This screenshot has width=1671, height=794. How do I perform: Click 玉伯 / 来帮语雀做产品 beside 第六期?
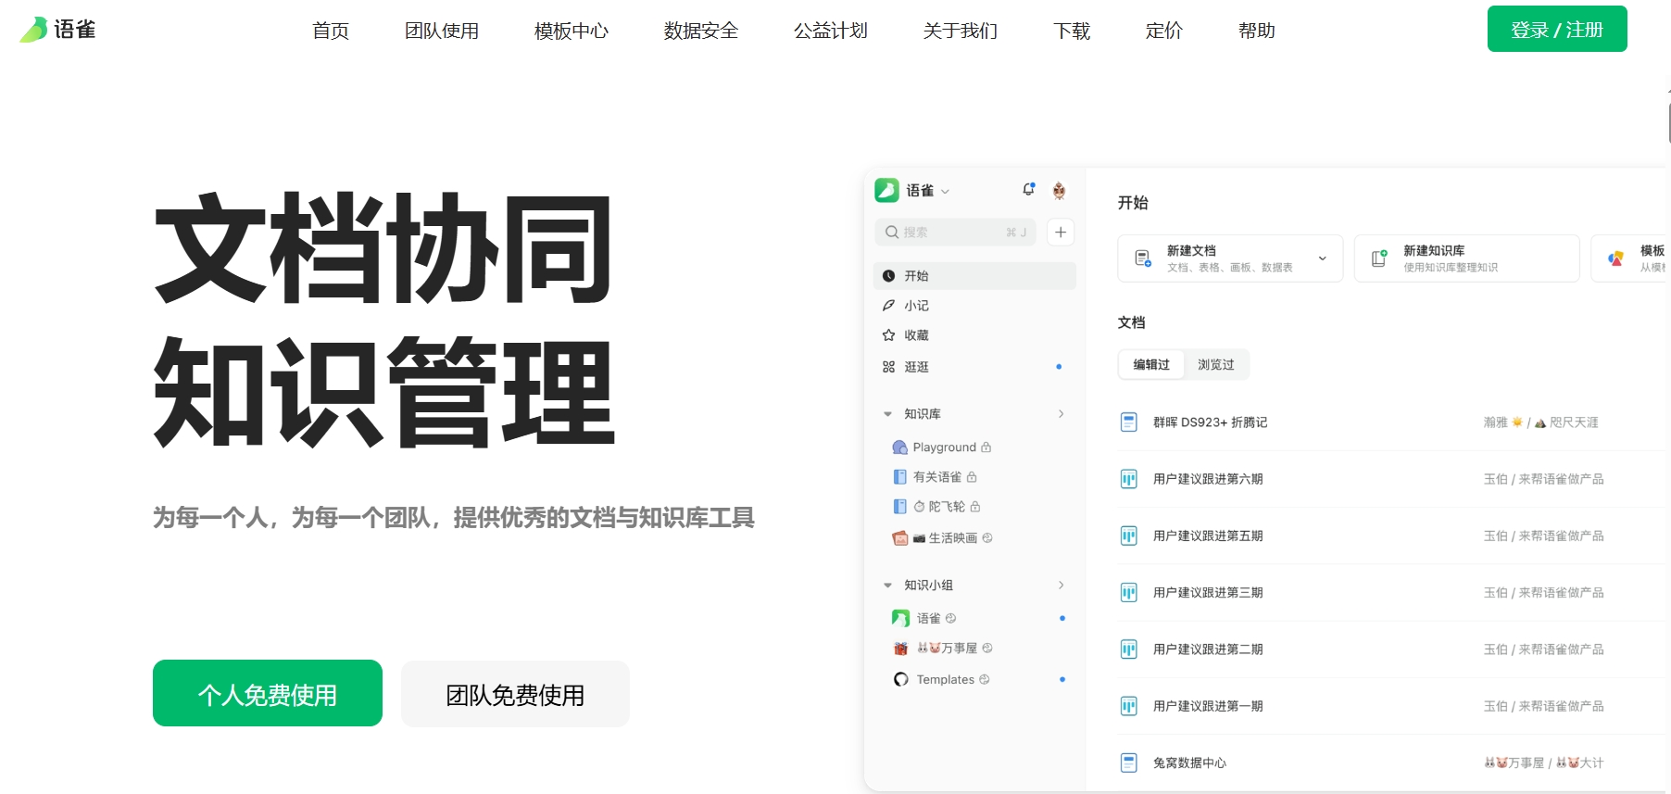(1543, 479)
